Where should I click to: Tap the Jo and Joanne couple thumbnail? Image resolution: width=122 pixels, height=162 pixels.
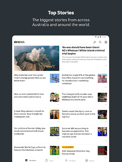(55, 97)
